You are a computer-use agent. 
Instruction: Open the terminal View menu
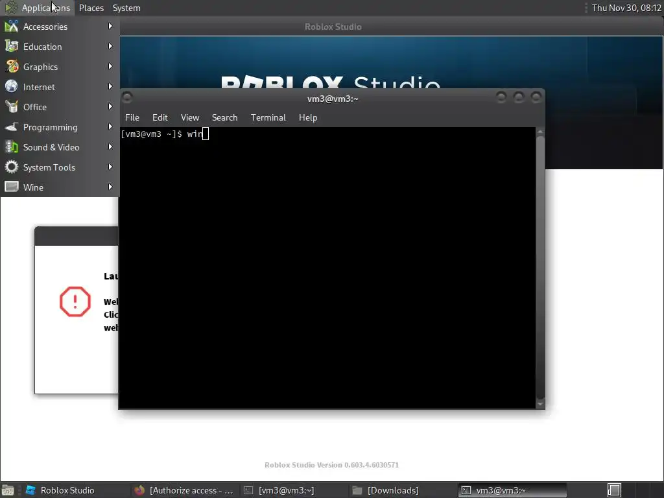190,117
